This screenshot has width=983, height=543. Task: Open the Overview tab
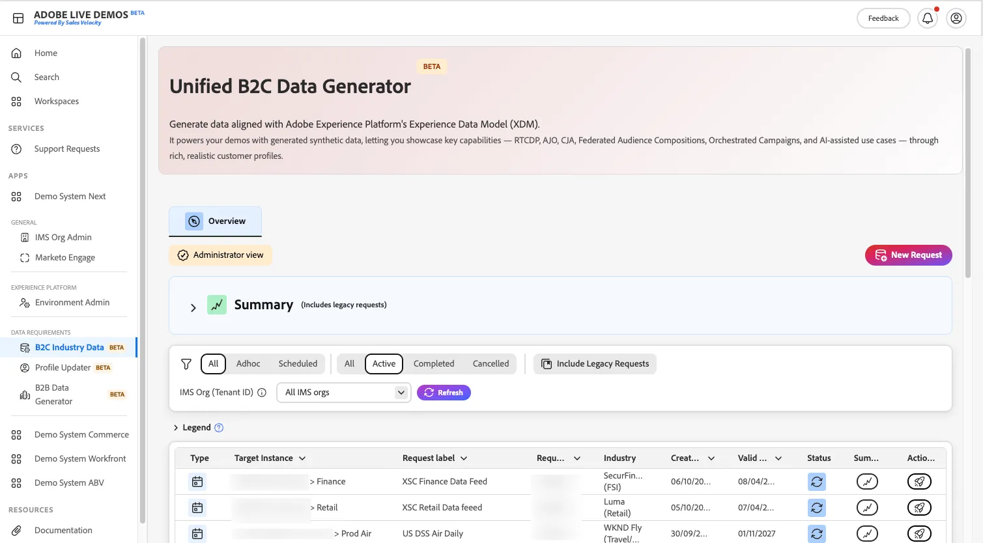216,221
